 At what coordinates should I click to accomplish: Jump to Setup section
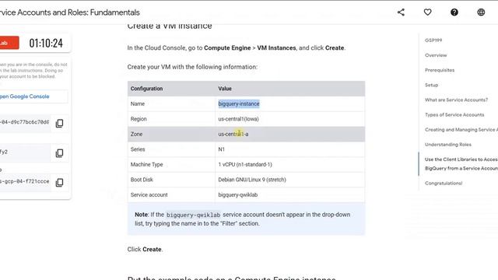(431, 85)
